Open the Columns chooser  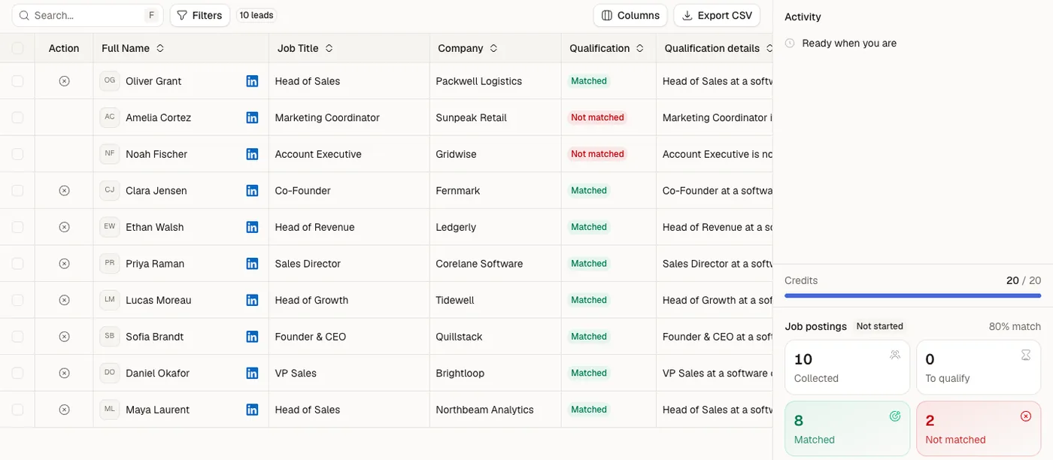630,15
